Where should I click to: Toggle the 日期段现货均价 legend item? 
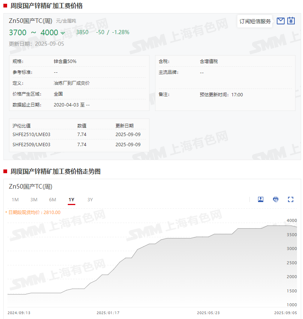click(x=33, y=213)
